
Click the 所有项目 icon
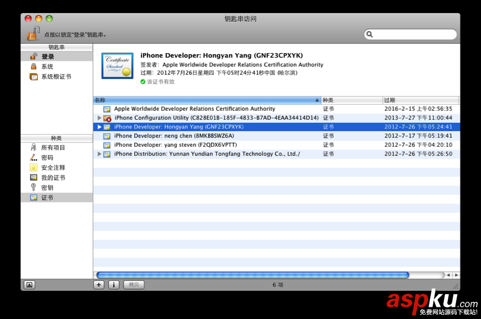pyautogui.click(x=33, y=147)
